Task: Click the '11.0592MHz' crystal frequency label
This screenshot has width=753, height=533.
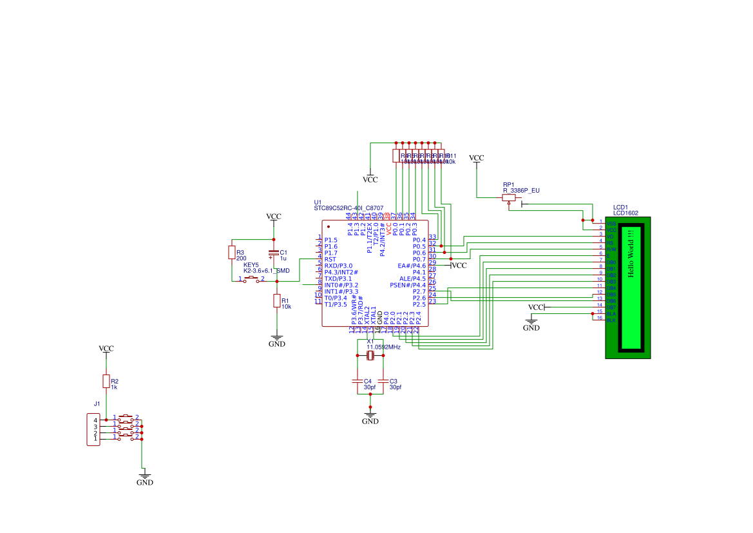Action: tap(383, 347)
